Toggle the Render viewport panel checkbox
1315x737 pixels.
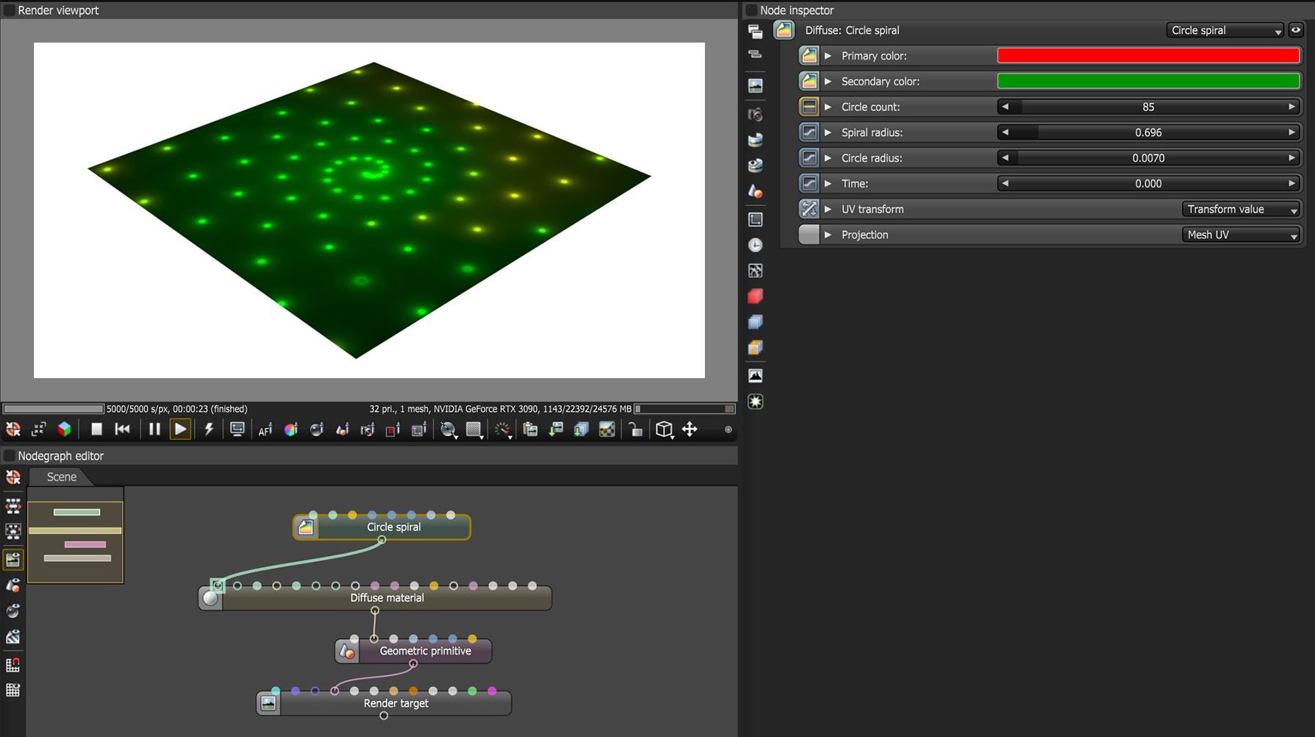pos(10,10)
